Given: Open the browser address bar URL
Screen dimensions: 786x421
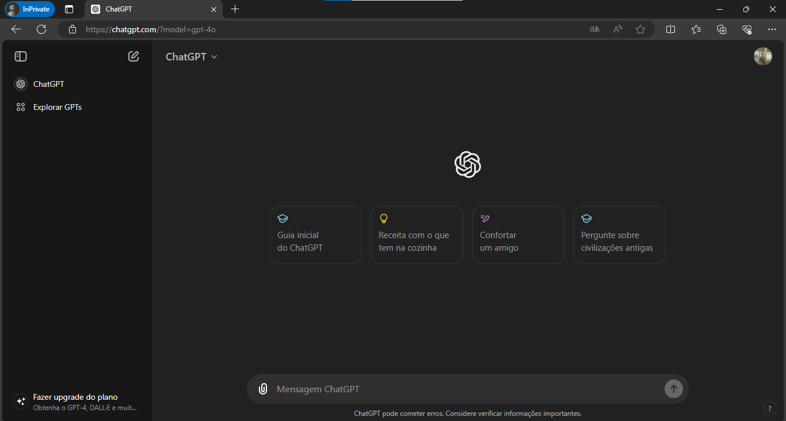Looking at the screenshot, I should tap(151, 29).
